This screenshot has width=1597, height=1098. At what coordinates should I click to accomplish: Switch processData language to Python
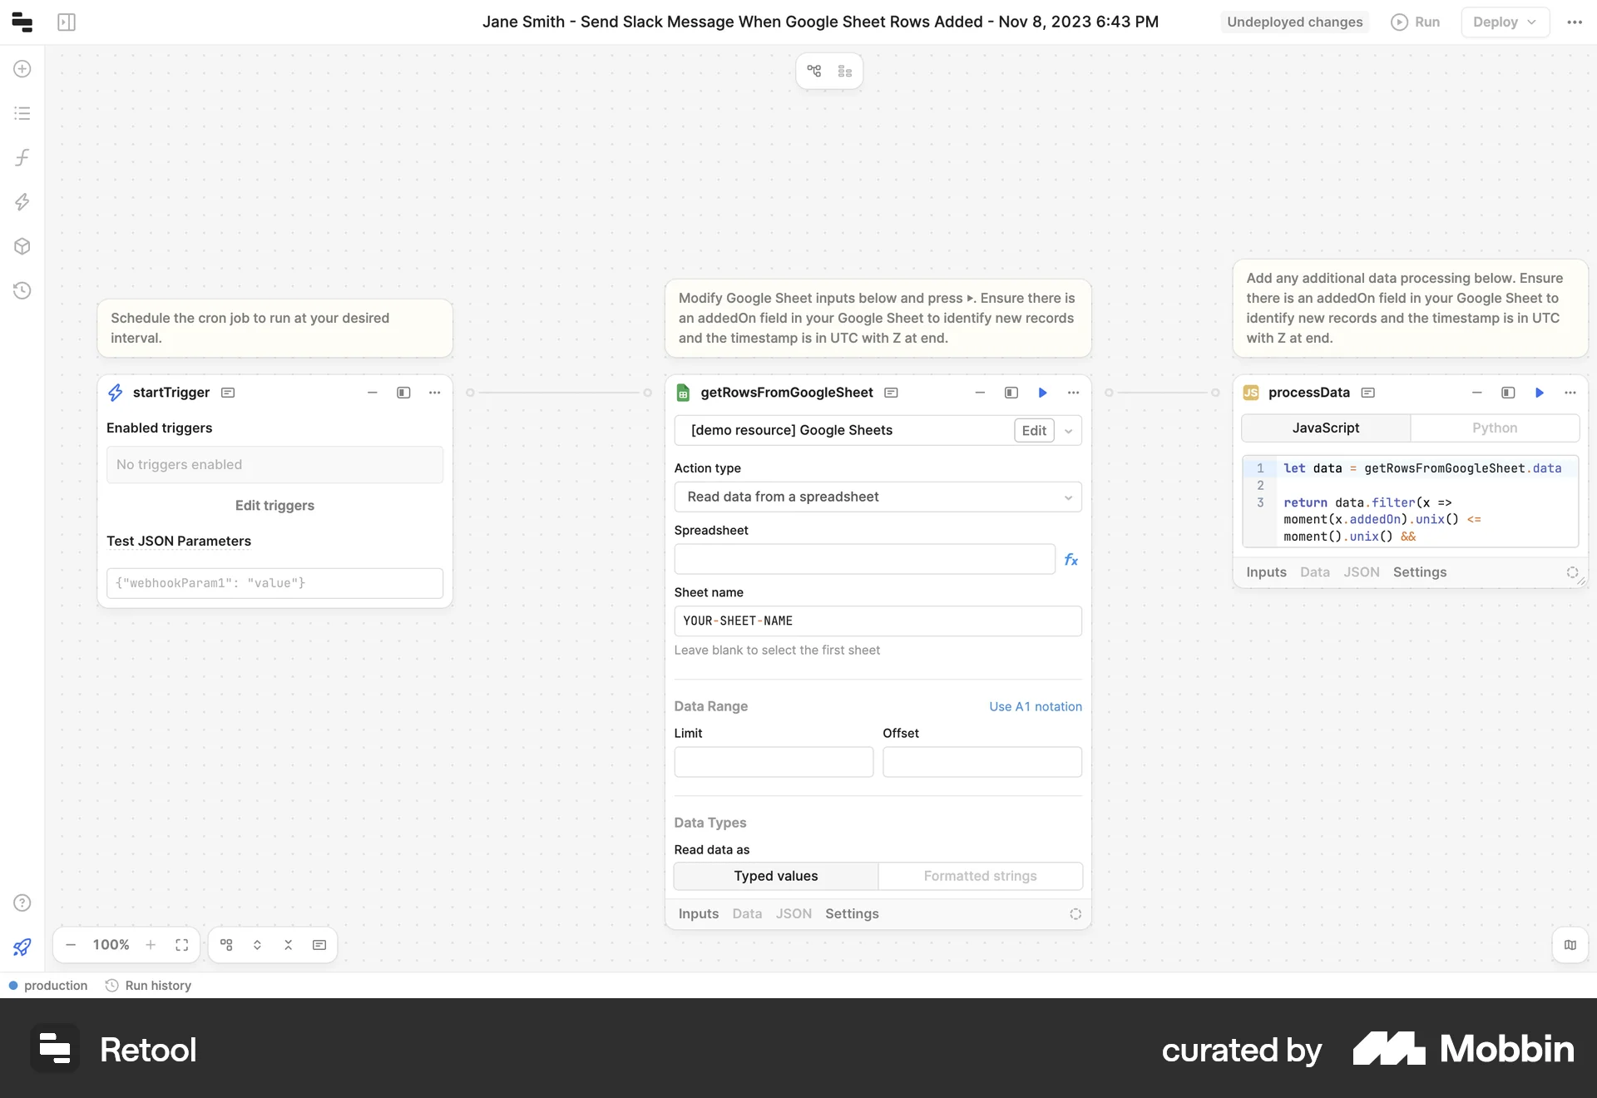(x=1496, y=428)
